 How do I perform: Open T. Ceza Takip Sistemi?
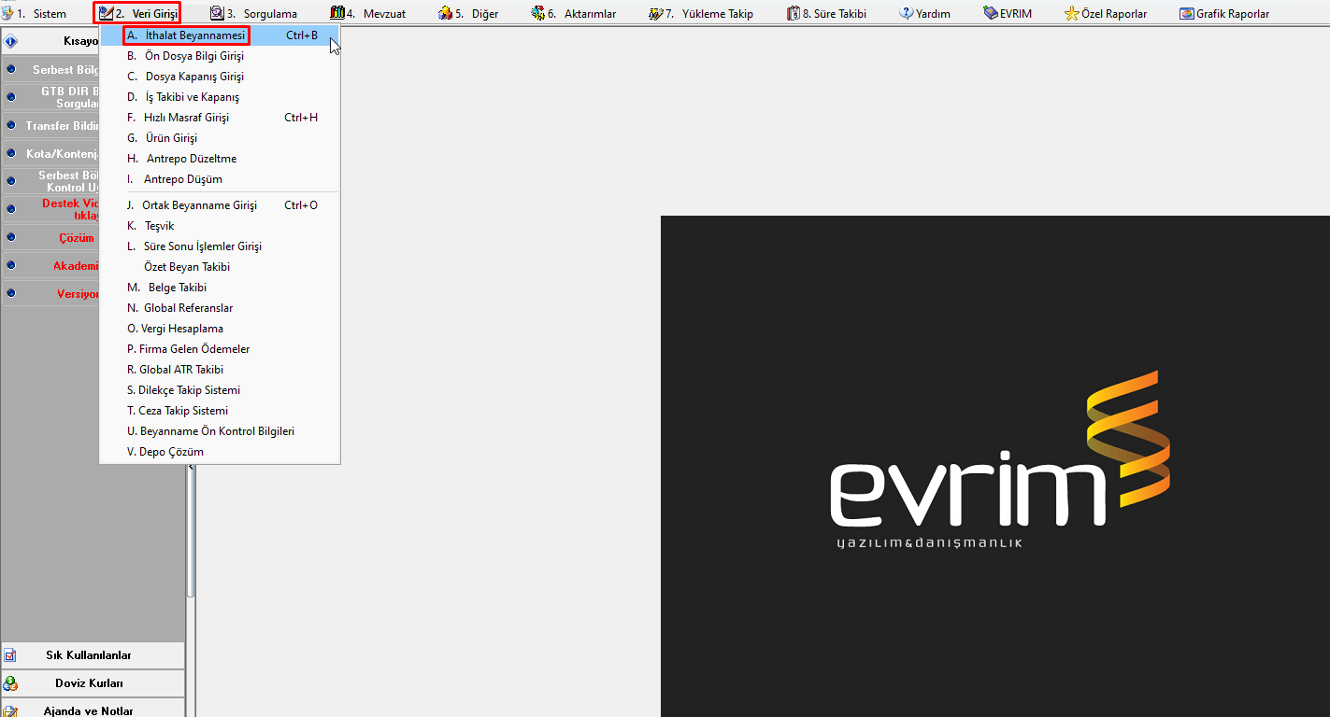tap(220, 411)
